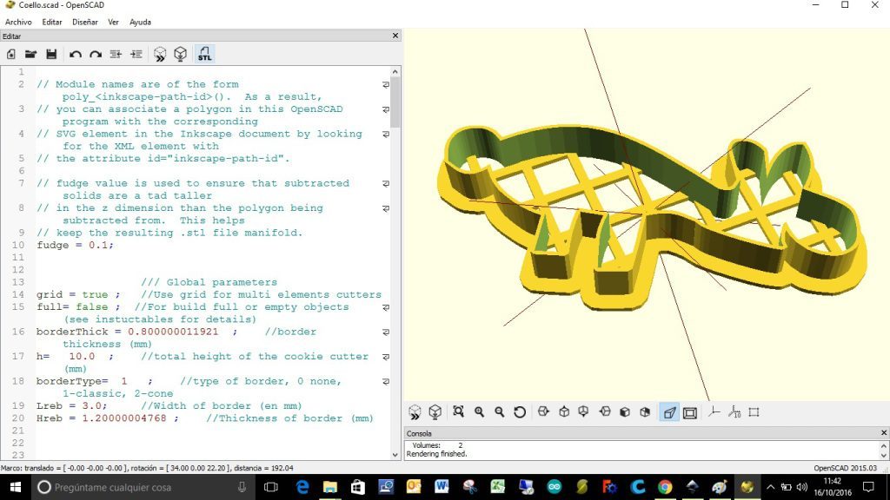Redo the last undone edit

coord(95,54)
